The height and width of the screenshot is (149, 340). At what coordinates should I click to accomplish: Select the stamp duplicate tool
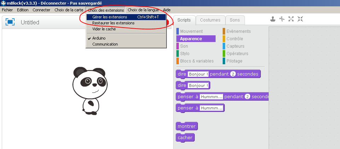point(273,19)
